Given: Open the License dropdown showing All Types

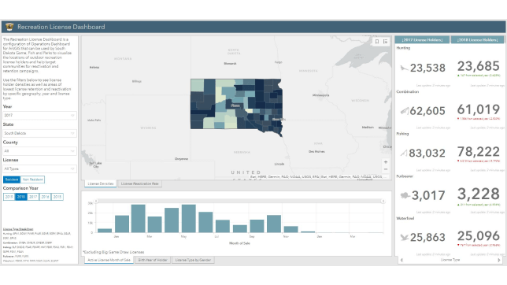Looking at the screenshot, I should tap(39, 168).
